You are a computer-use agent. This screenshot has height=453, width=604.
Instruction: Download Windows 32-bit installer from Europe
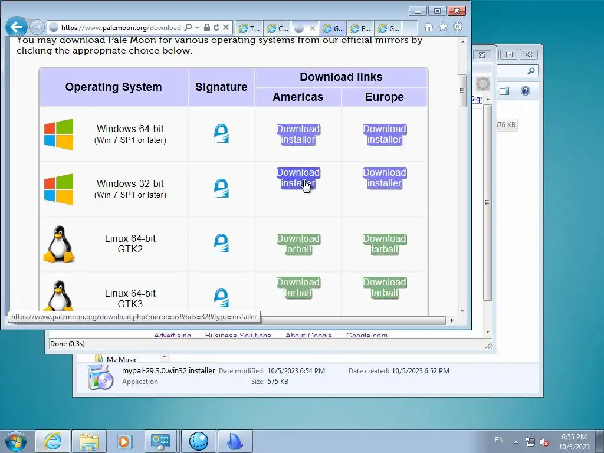coord(385,178)
